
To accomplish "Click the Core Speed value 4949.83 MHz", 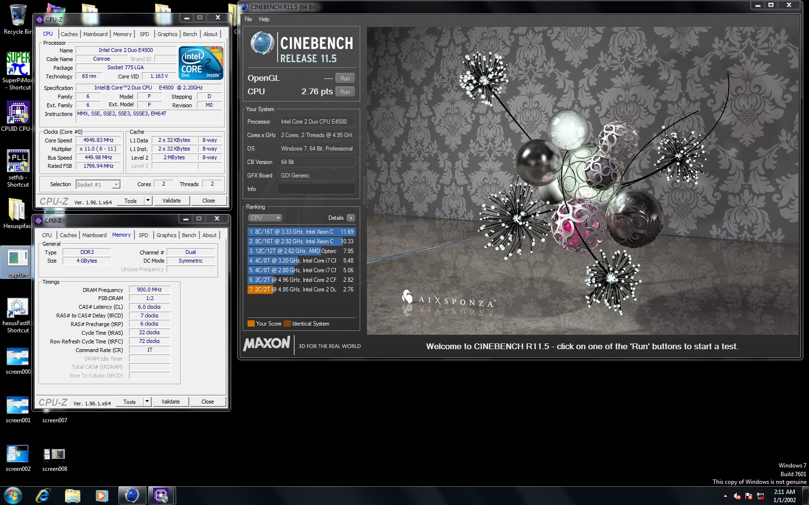I will [98, 140].
